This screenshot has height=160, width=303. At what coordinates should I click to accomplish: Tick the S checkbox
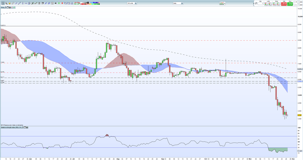[x=295, y=2]
